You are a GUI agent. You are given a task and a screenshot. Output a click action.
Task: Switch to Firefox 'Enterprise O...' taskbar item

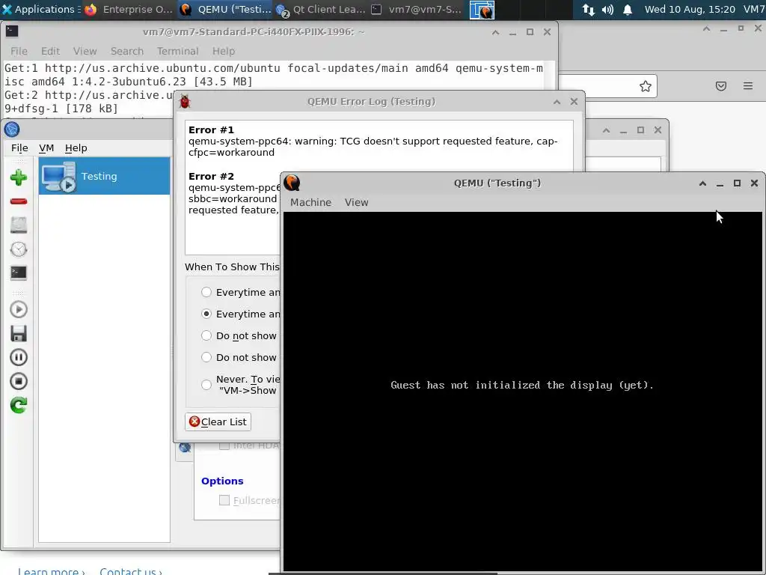(x=129, y=9)
